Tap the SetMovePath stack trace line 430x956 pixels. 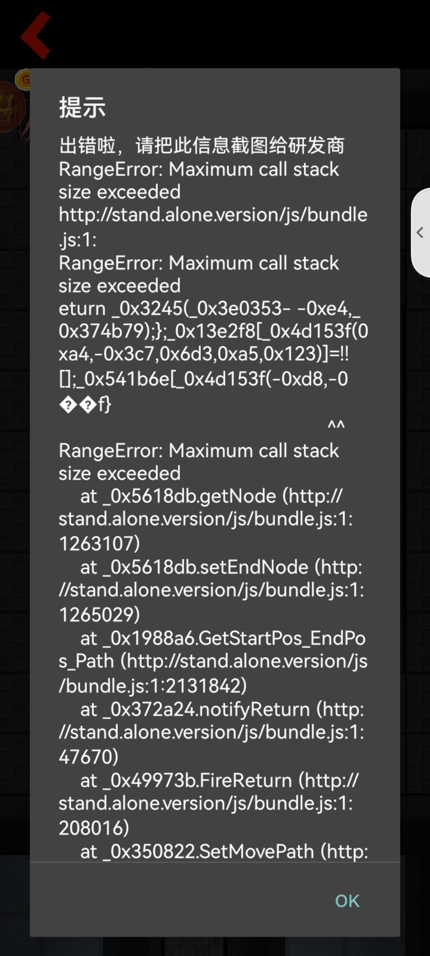point(224,852)
